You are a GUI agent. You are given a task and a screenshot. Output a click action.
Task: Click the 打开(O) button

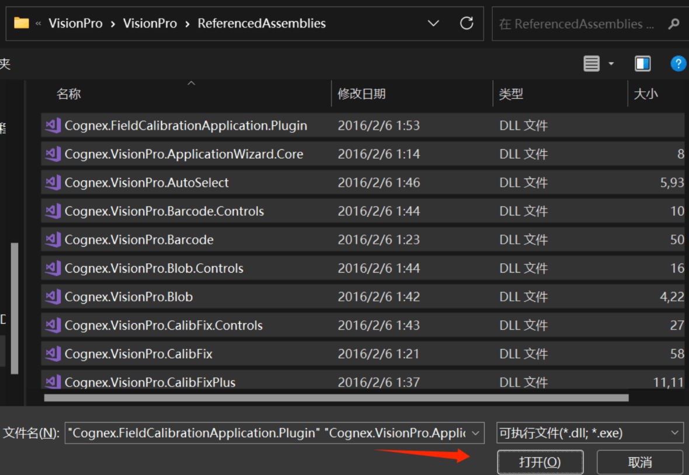[x=540, y=462]
